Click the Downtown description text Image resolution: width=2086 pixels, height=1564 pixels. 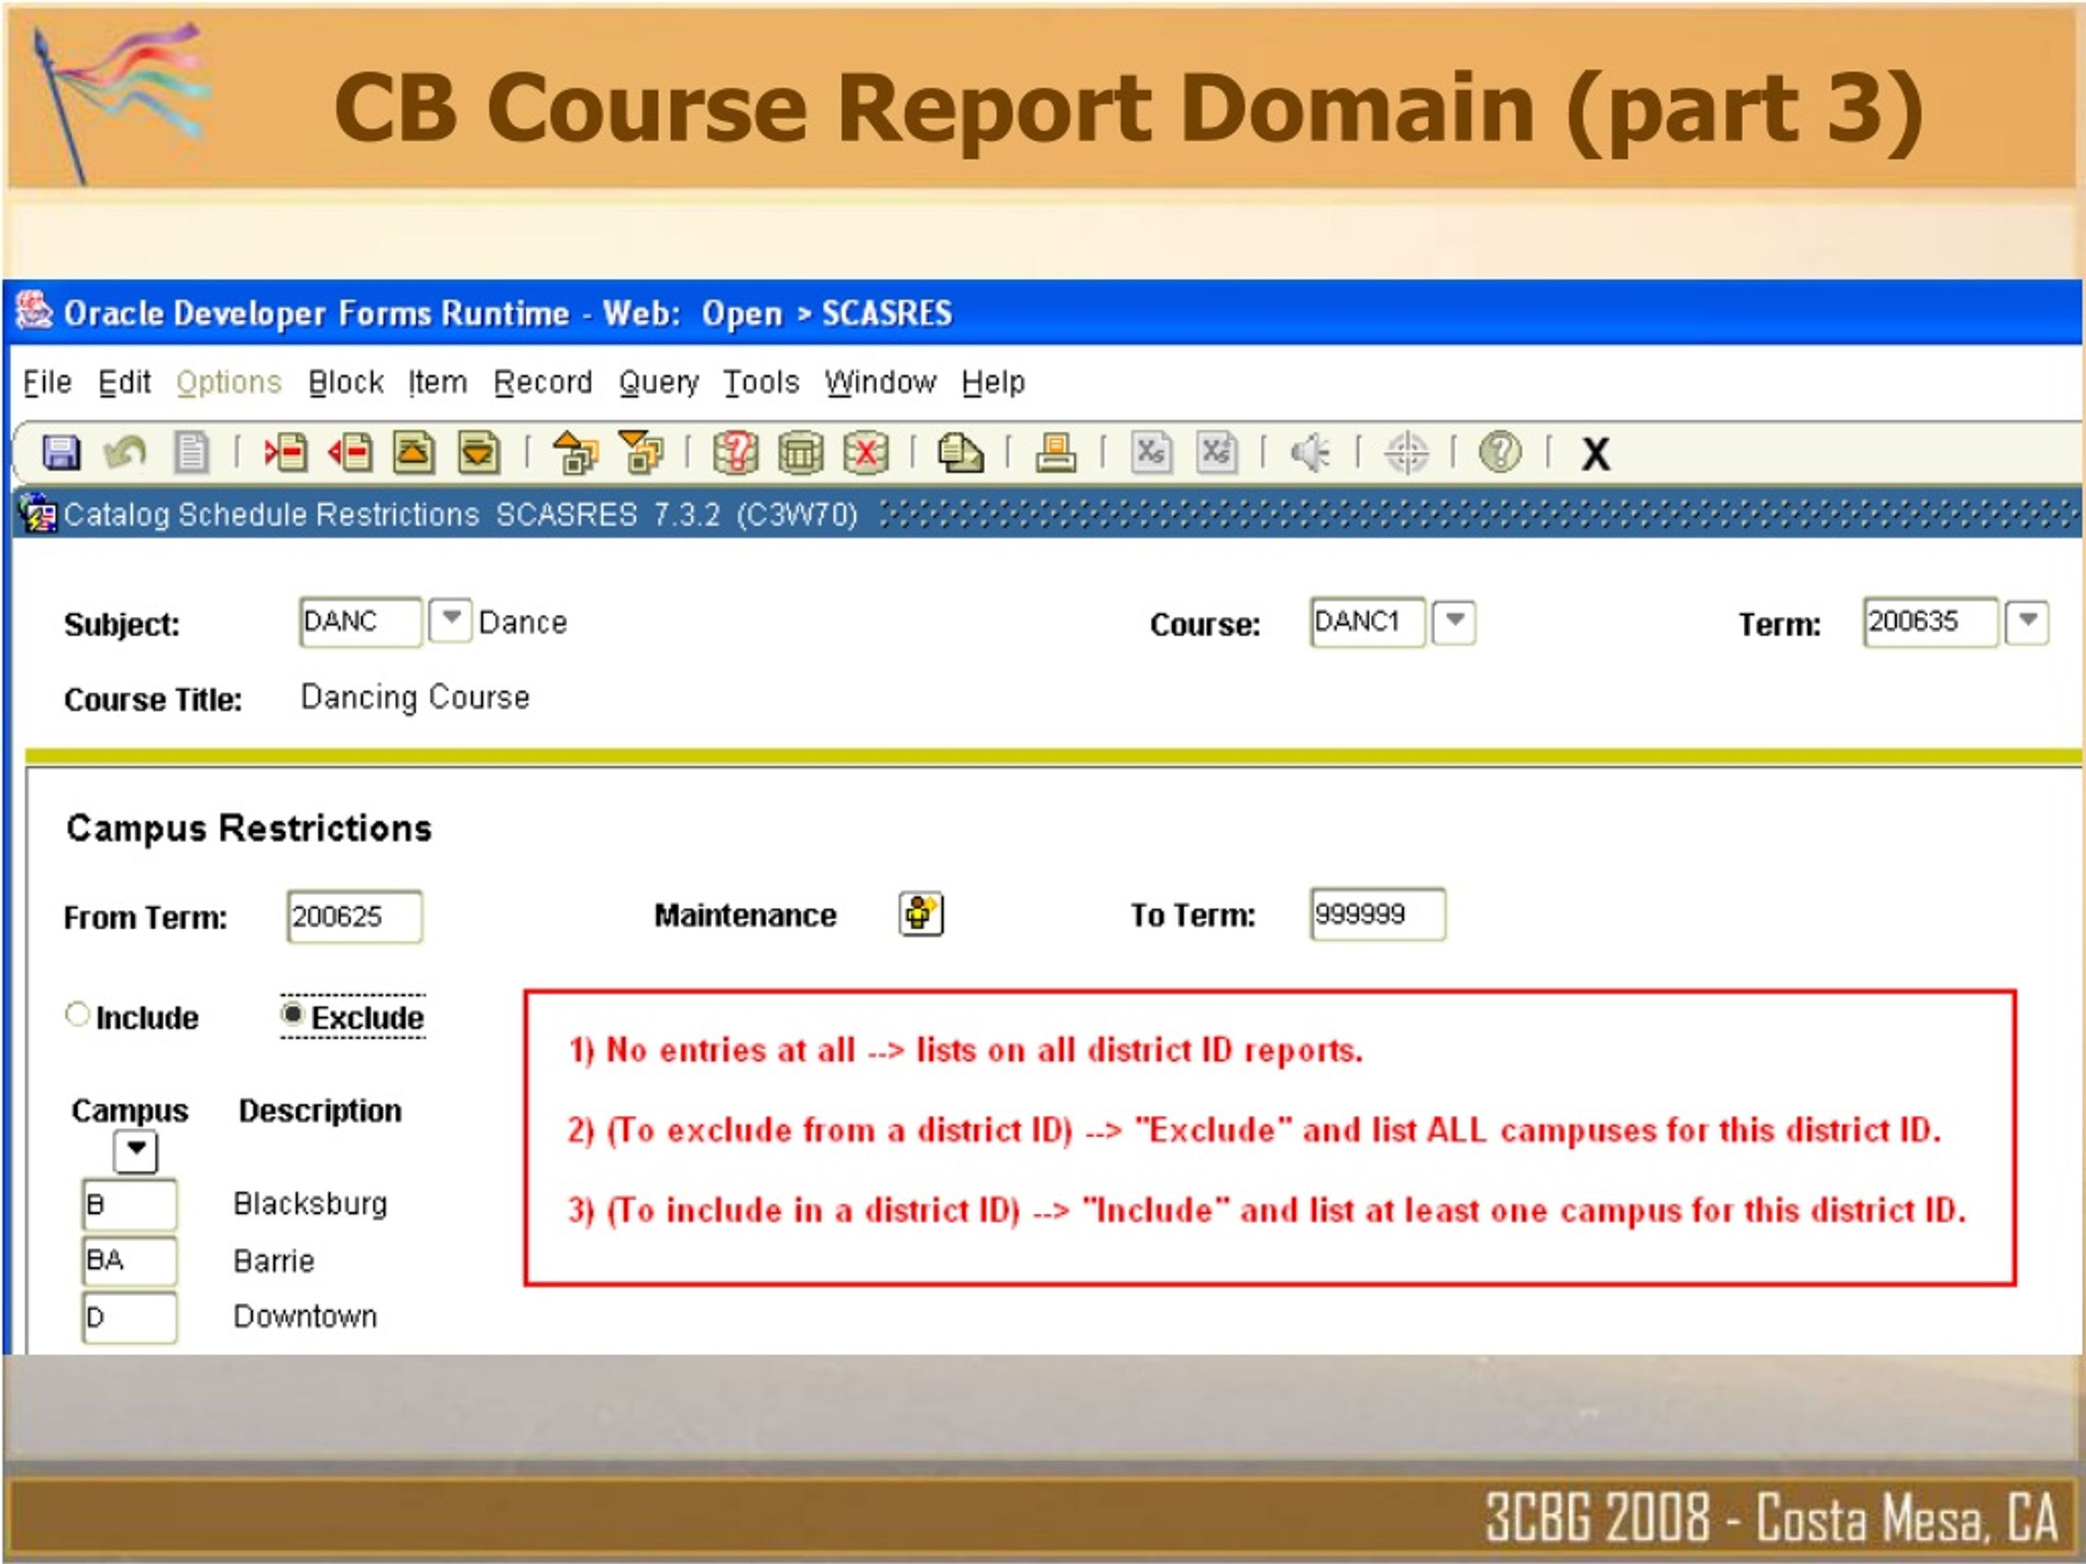(306, 1316)
